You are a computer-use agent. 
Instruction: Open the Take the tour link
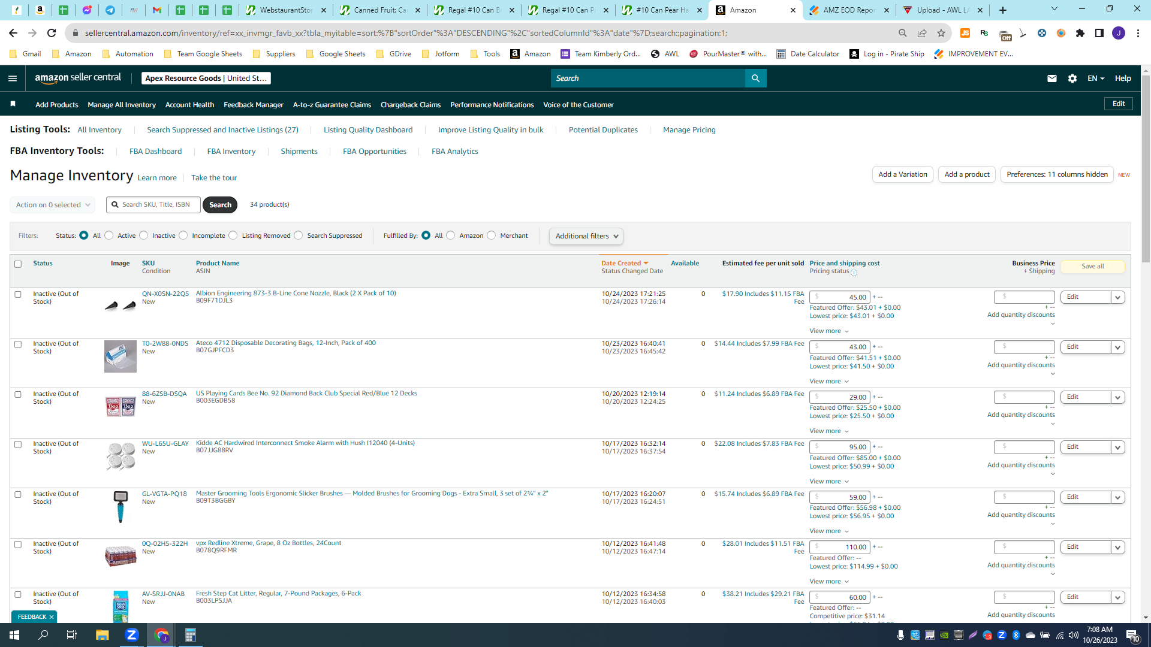(x=214, y=178)
